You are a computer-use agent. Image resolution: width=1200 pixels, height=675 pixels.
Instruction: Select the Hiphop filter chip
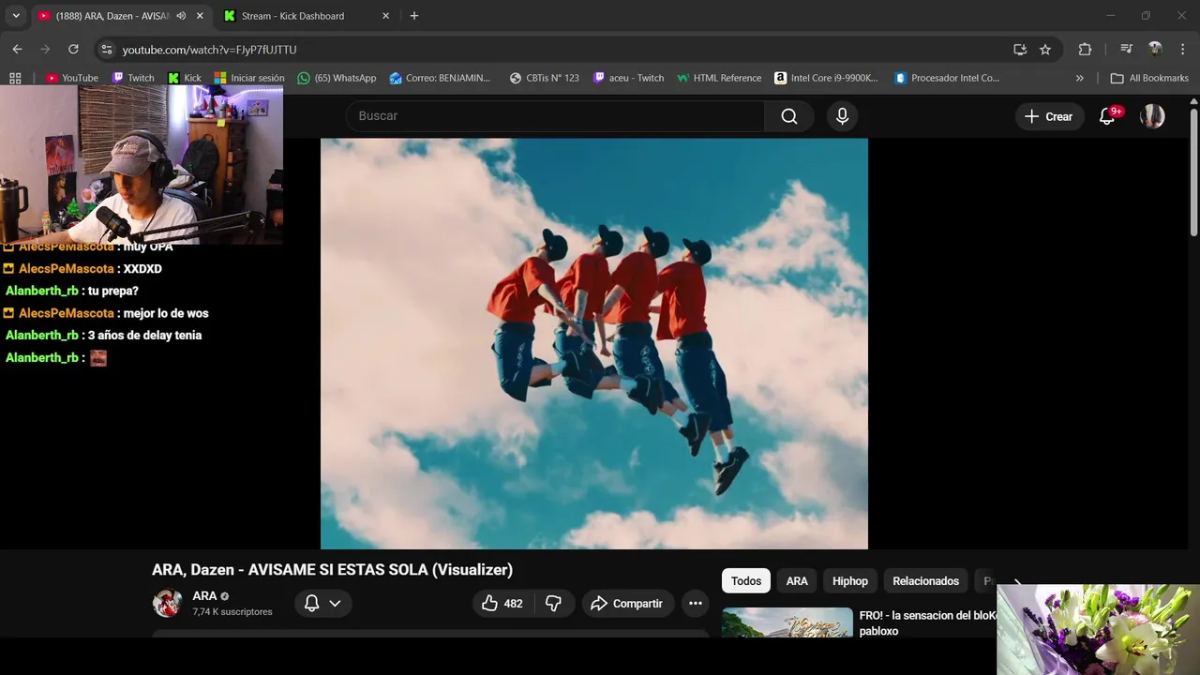coord(850,581)
